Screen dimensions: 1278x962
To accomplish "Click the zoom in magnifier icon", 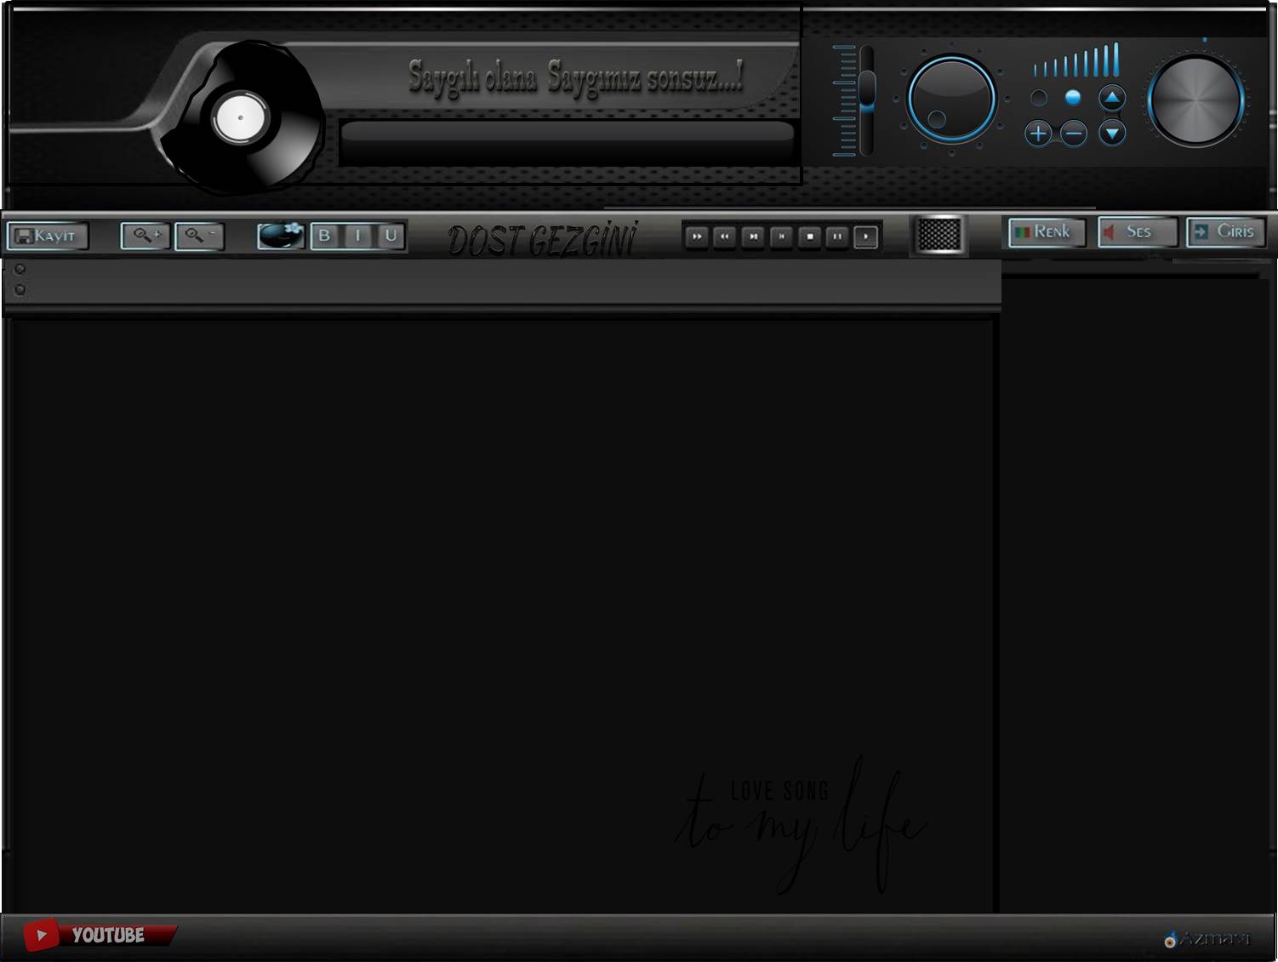I will [145, 236].
